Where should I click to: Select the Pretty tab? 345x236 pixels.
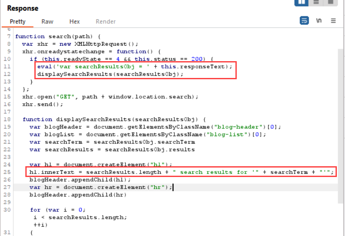click(x=18, y=22)
